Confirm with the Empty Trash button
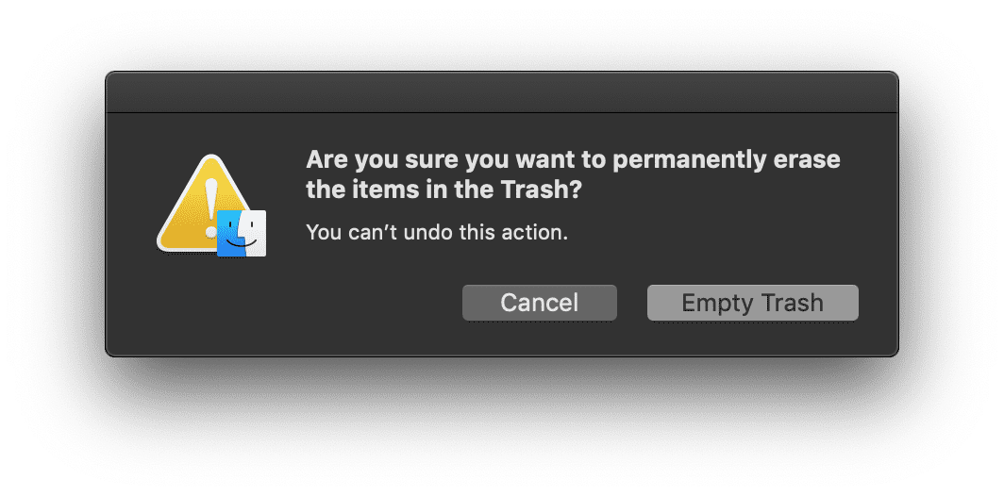Viewport: 1004px width, 496px height. tap(752, 303)
